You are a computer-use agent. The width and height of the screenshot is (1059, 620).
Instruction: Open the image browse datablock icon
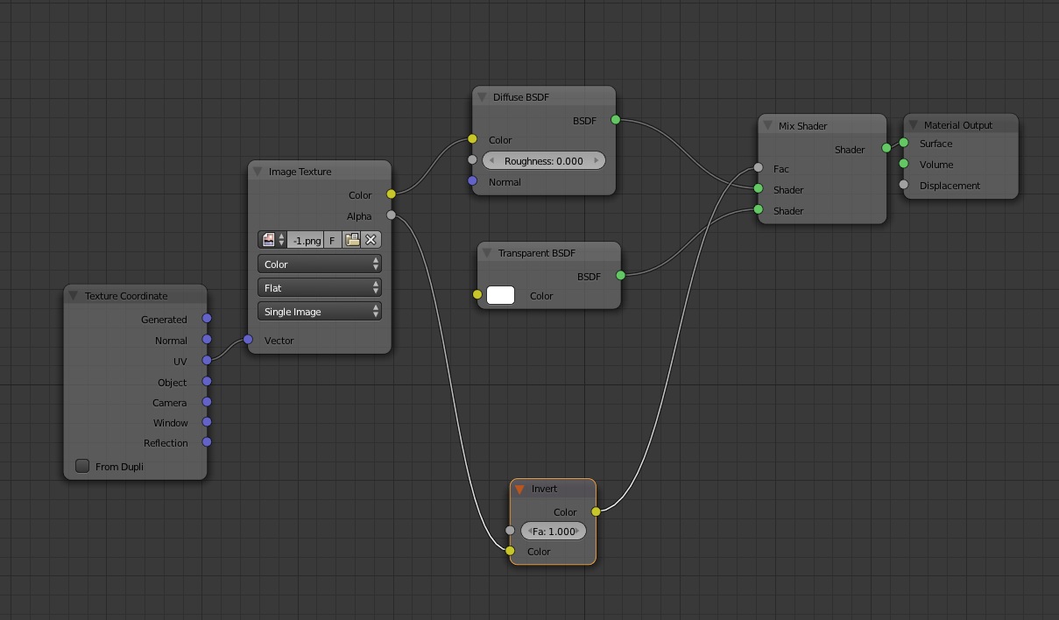click(x=269, y=240)
